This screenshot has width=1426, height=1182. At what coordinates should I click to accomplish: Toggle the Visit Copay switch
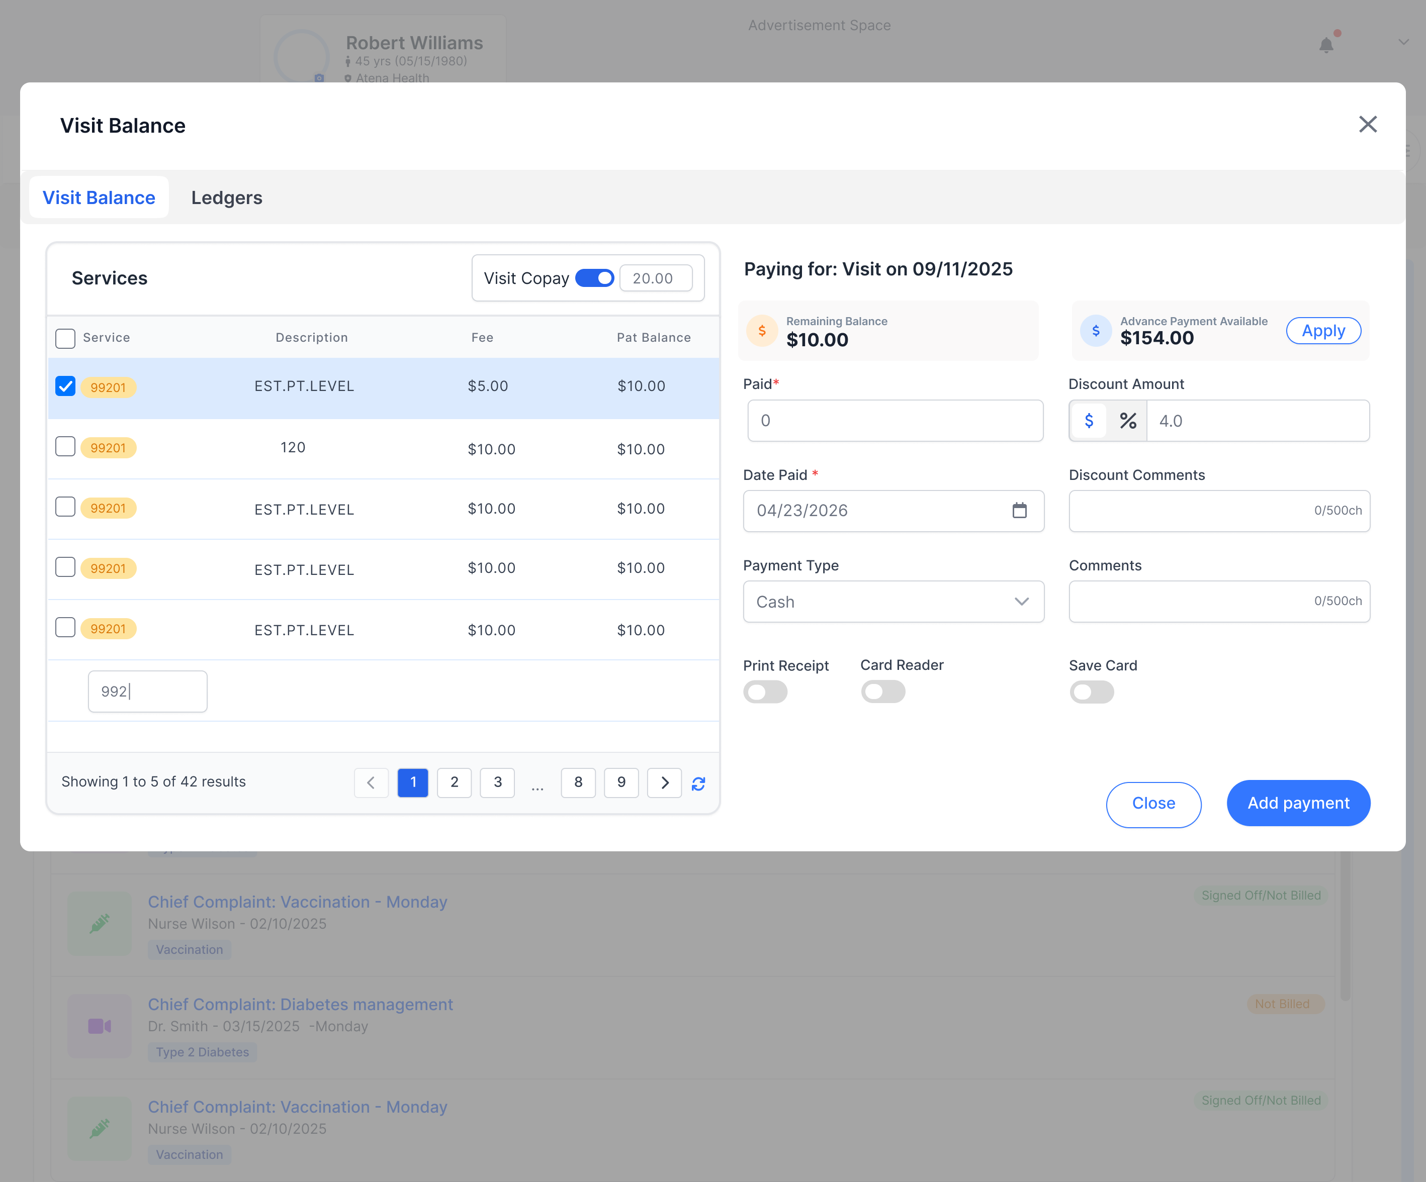[594, 278]
